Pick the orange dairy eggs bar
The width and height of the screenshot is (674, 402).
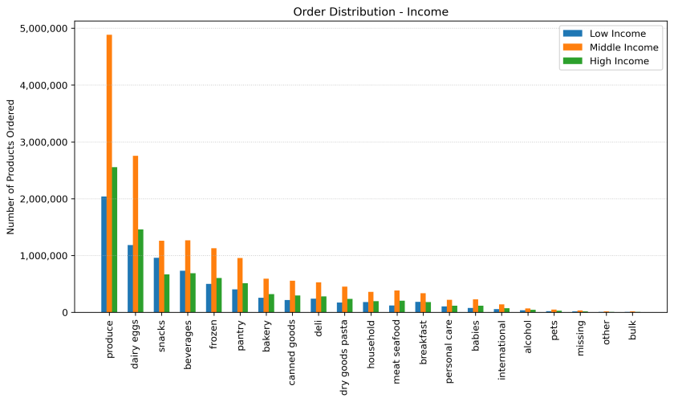click(x=136, y=233)
